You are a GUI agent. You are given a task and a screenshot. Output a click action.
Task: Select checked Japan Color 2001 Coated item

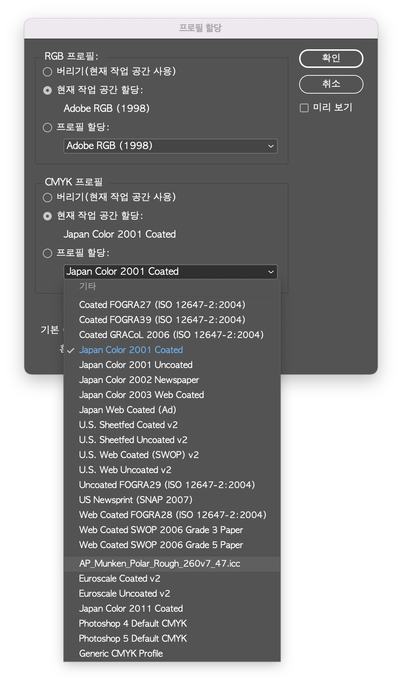pos(172,350)
